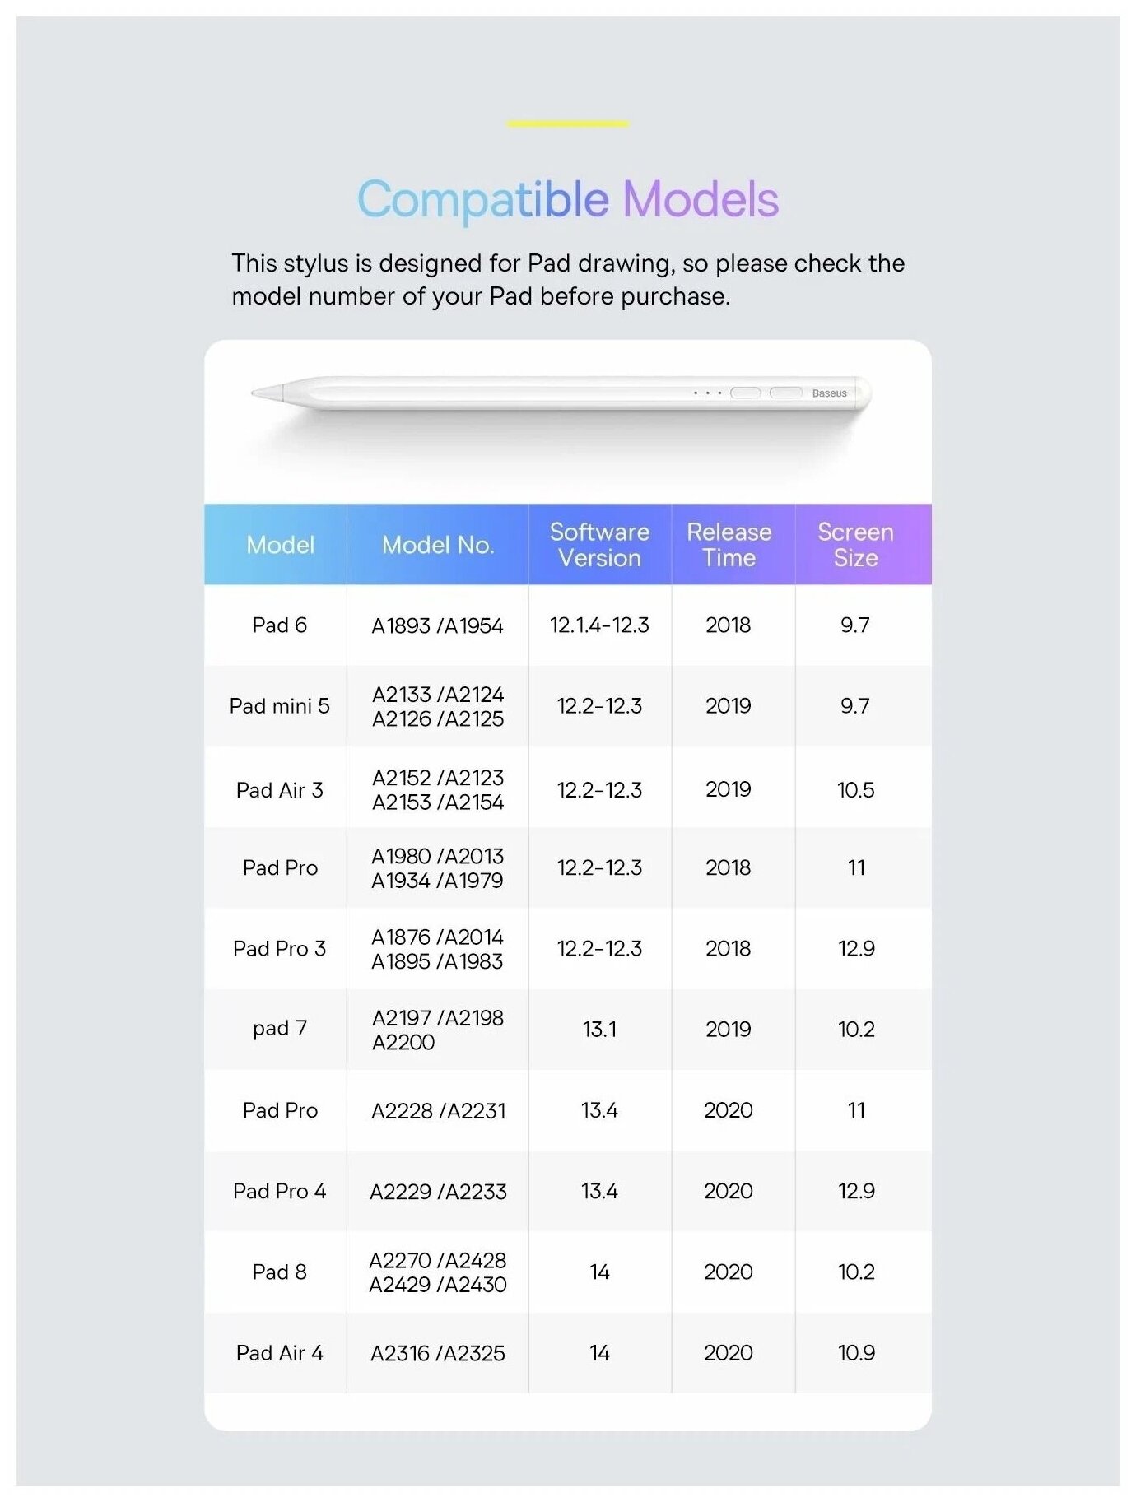1136x1502 pixels.
Task: Click the 10.9 screen size cell
Action: coord(856,1353)
